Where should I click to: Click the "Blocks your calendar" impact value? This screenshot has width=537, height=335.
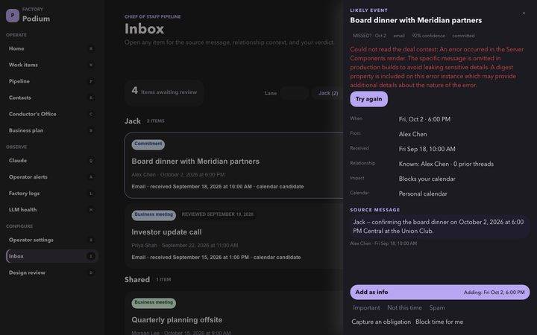click(x=427, y=179)
